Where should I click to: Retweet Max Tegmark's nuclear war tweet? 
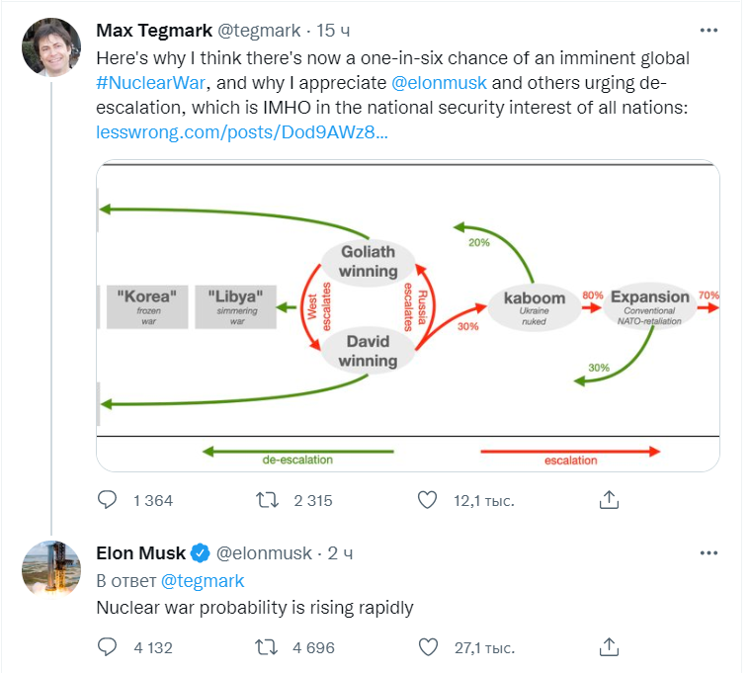click(267, 500)
